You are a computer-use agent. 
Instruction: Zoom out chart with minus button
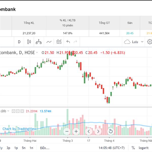[x=67, y=131]
